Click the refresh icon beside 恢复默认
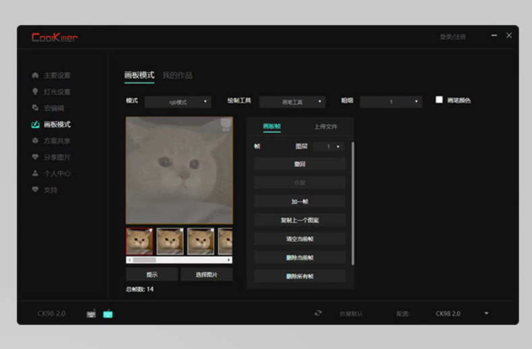This screenshot has width=532, height=349. [x=318, y=313]
